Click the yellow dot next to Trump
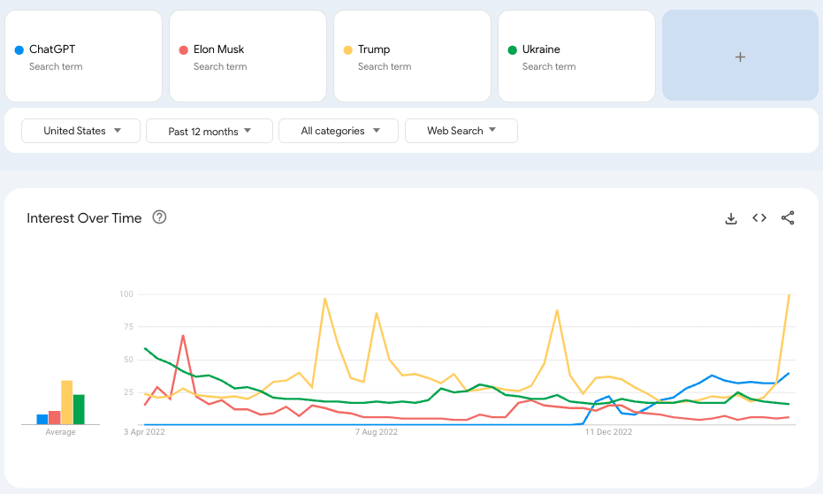This screenshot has height=494, width=823. (347, 49)
